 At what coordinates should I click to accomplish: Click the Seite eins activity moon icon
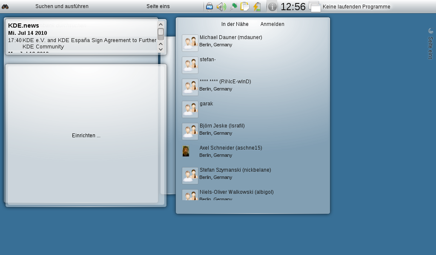point(430,31)
